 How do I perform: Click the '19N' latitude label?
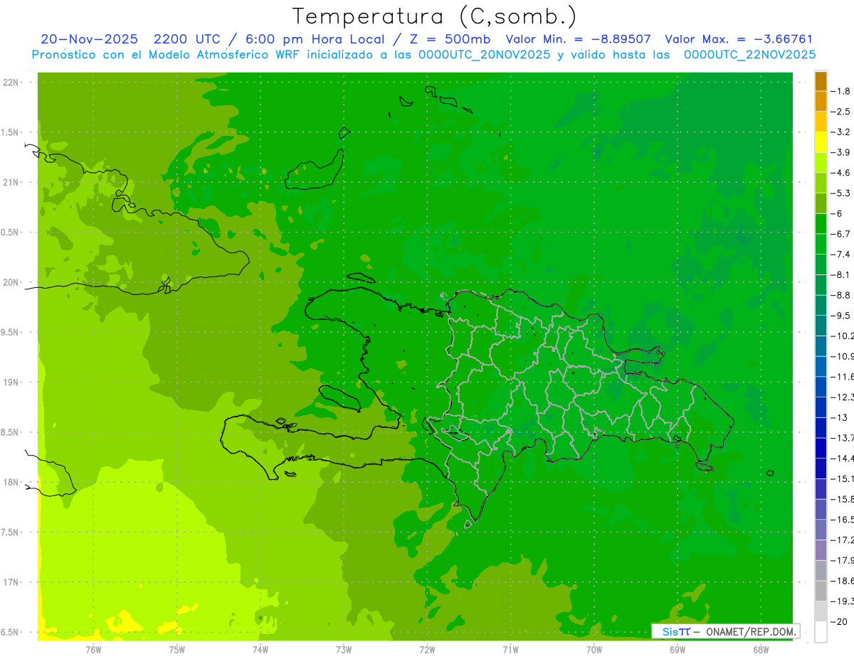point(11,382)
